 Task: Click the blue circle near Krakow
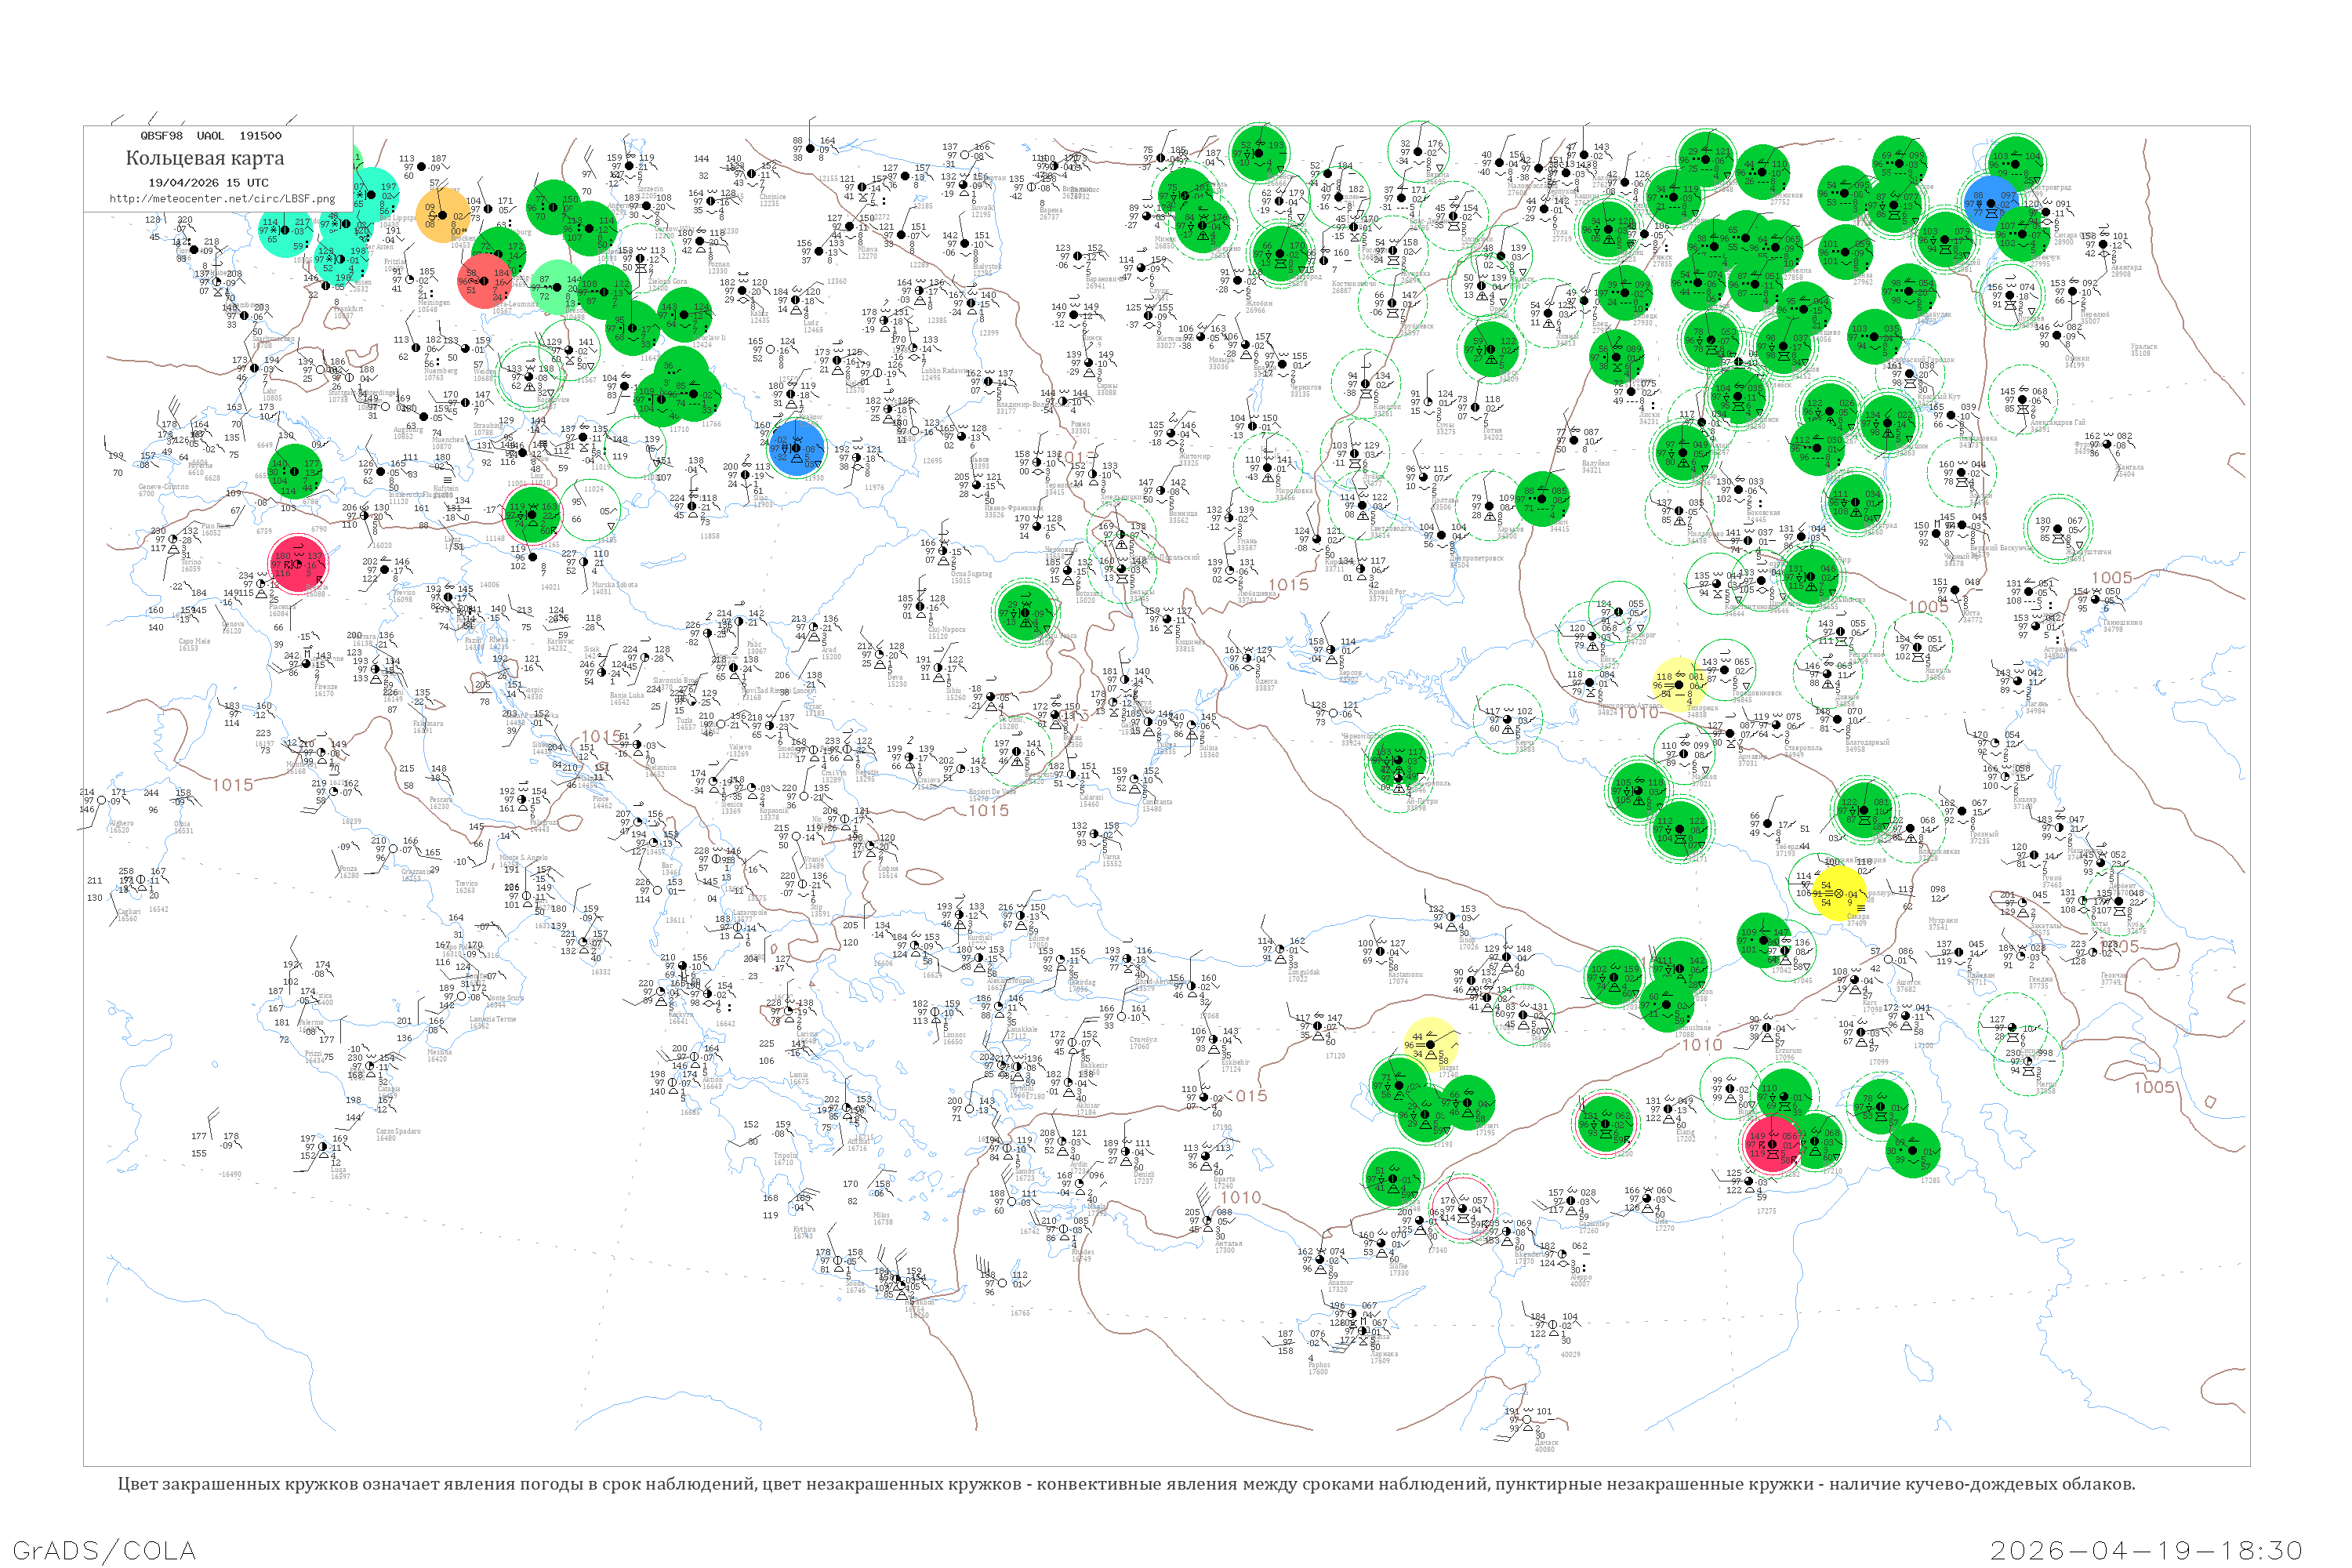[797, 447]
